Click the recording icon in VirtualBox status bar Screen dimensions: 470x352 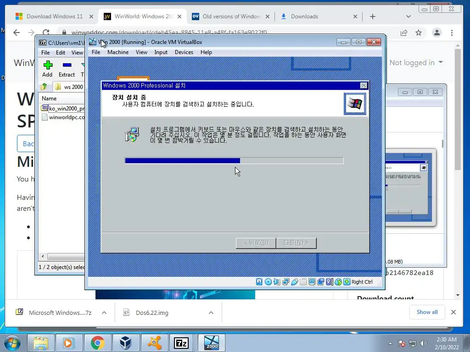[321, 282]
